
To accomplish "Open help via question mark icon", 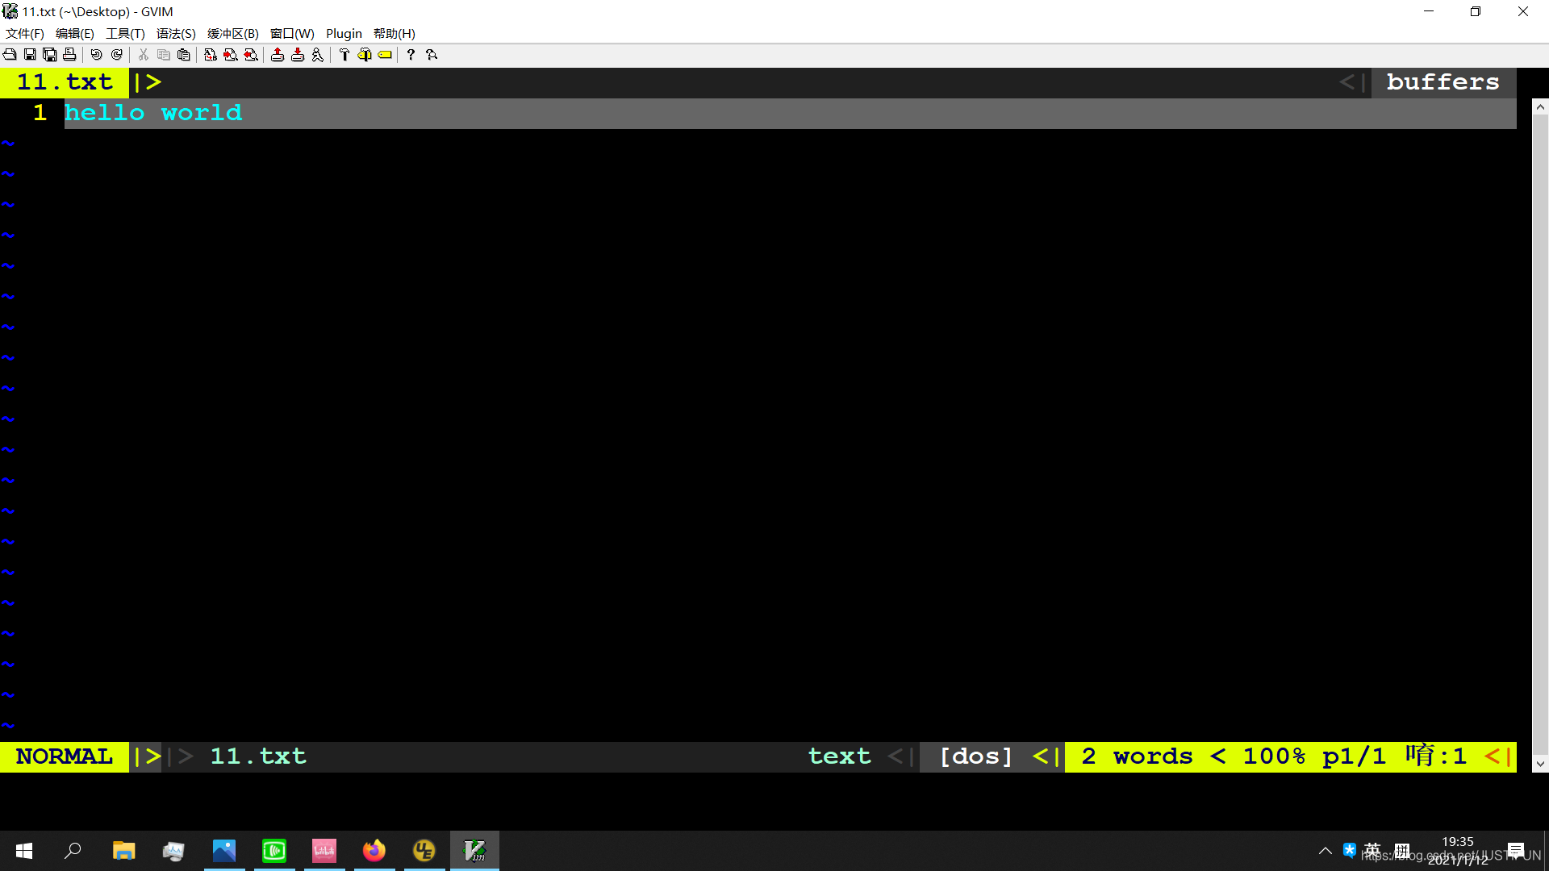I will [411, 55].
